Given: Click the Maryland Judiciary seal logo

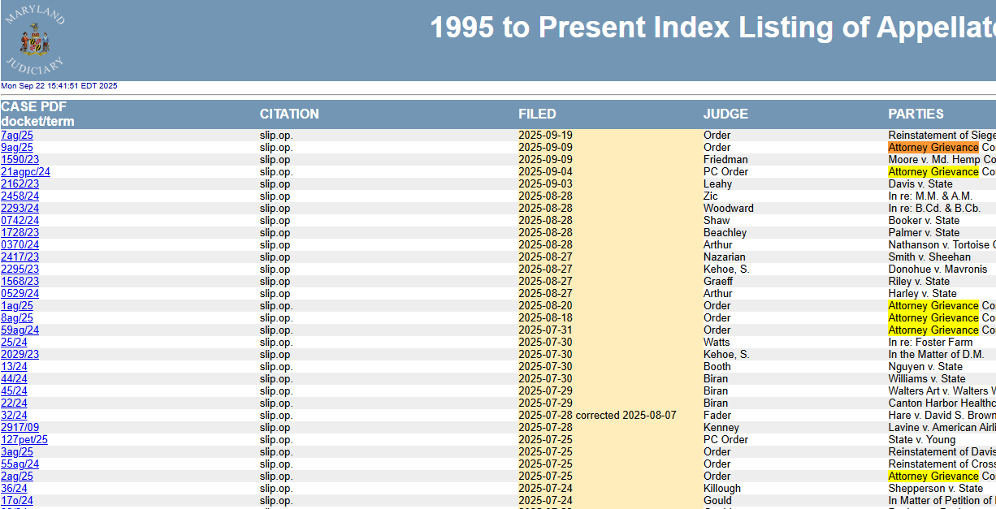Looking at the screenshot, I should pyautogui.click(x=35, y=39).
